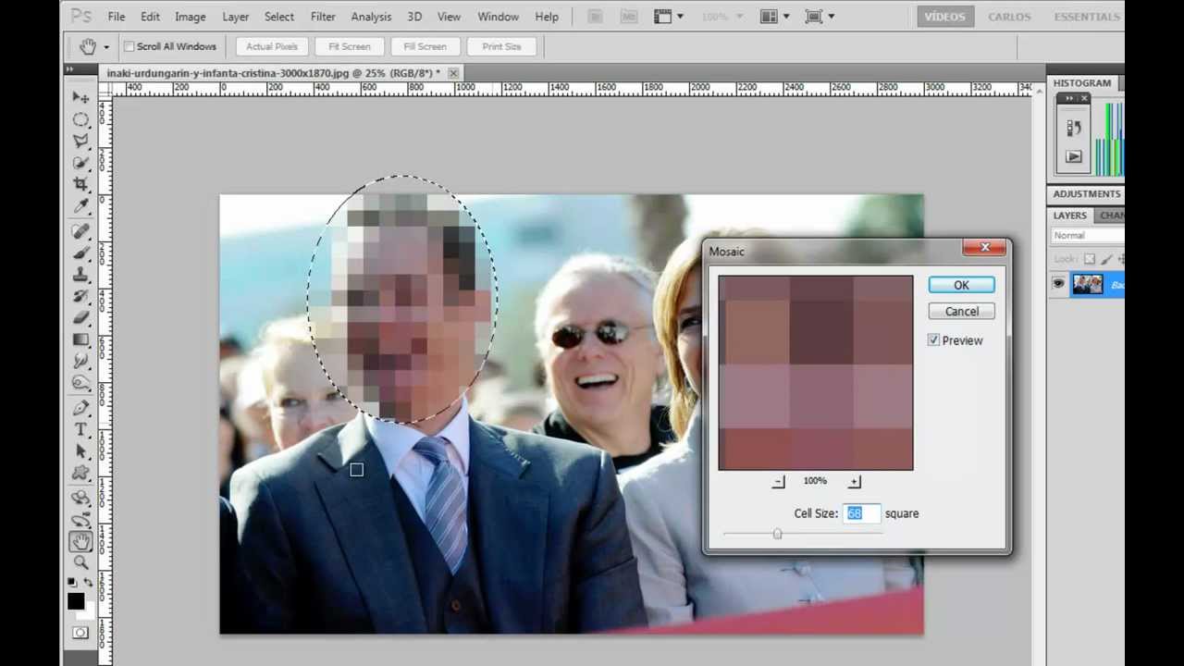The width and height of the screenshot is (1184, 666).
Task: Select the Type tool
Action: click(81, 430)
